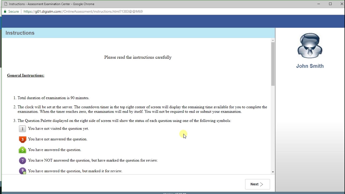
Task: Click the candidate name John Smith
Action: point(310,66)
